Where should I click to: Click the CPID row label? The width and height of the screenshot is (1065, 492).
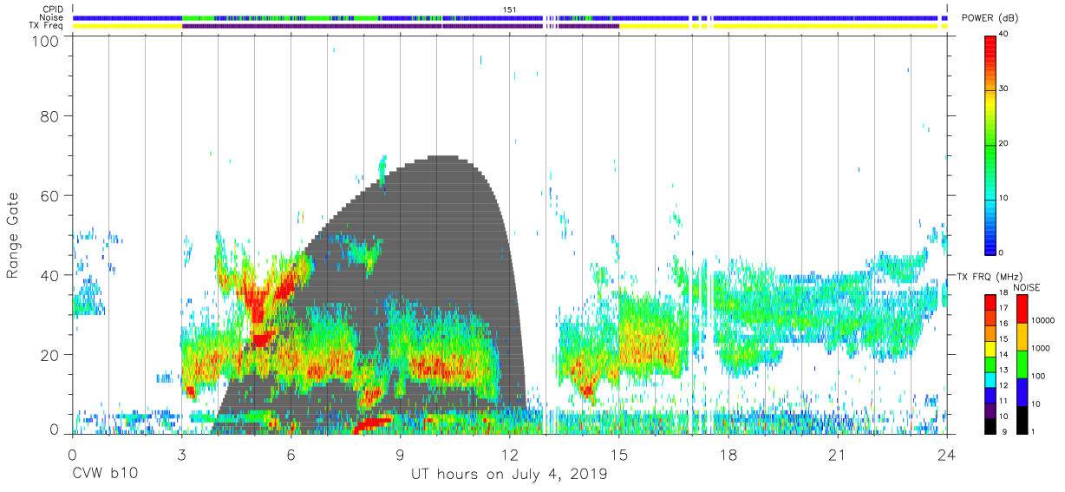point(54,10)
